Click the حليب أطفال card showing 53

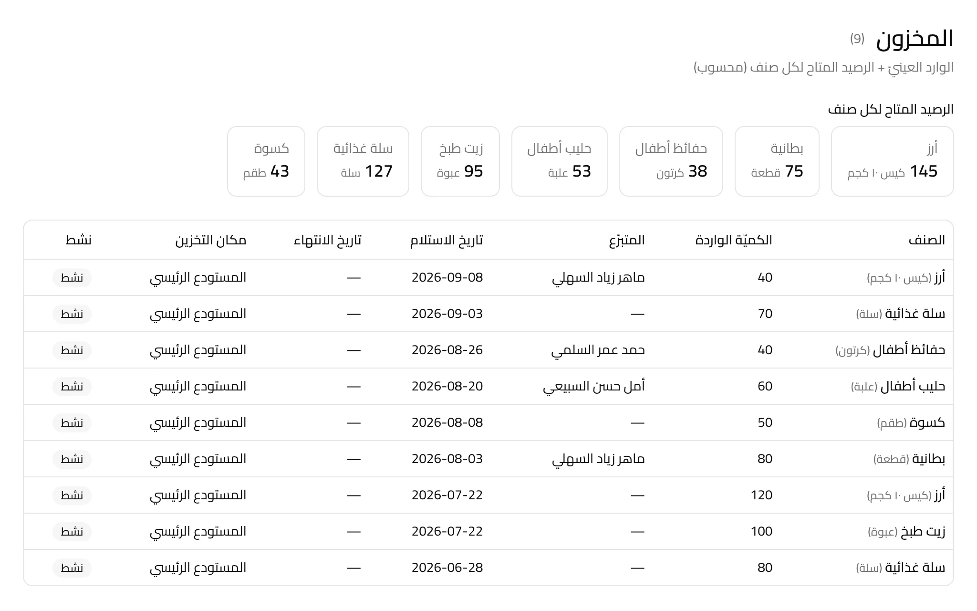click(560, 161)
